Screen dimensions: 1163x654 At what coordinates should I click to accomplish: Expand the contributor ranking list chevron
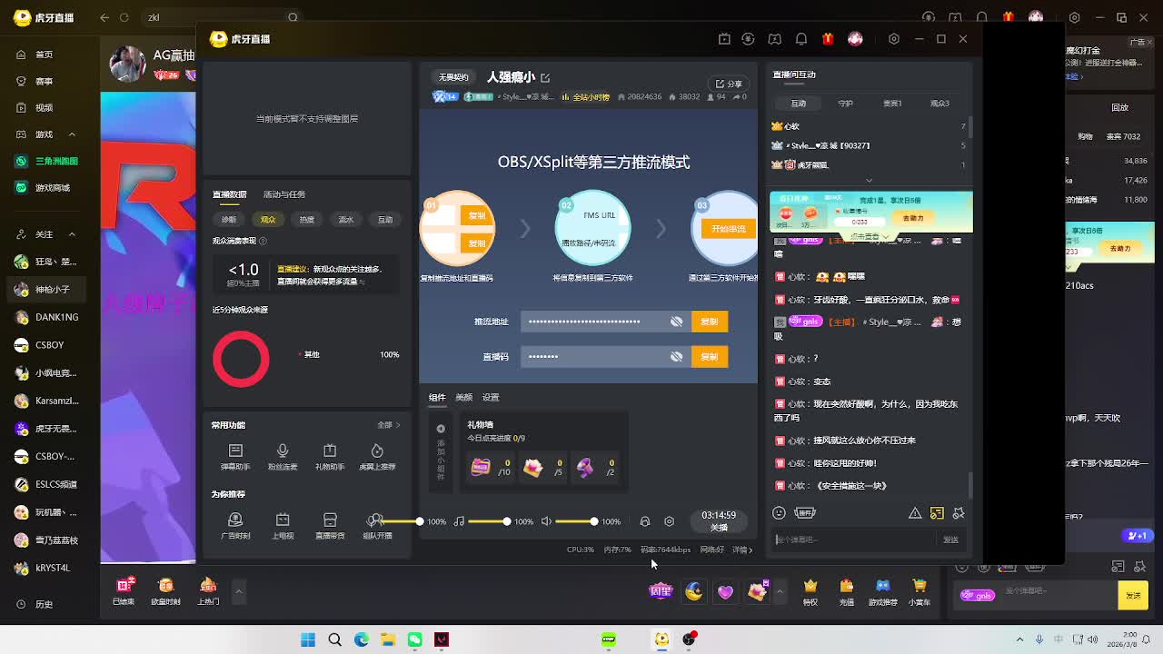click(869, 180)
